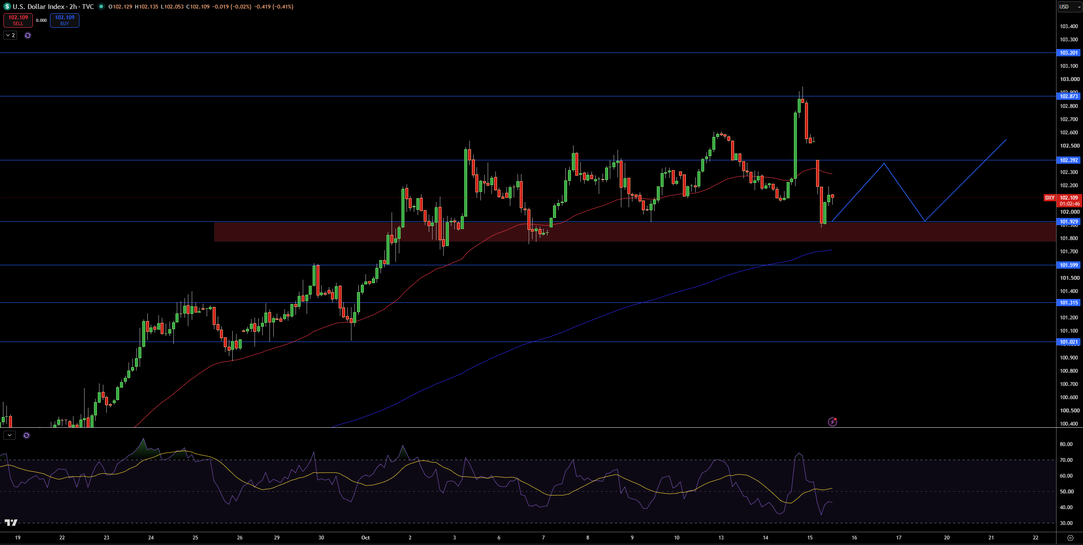Click the green market status dot
The height and width of the screenshot is (545, 1083).
click(101, 6)
